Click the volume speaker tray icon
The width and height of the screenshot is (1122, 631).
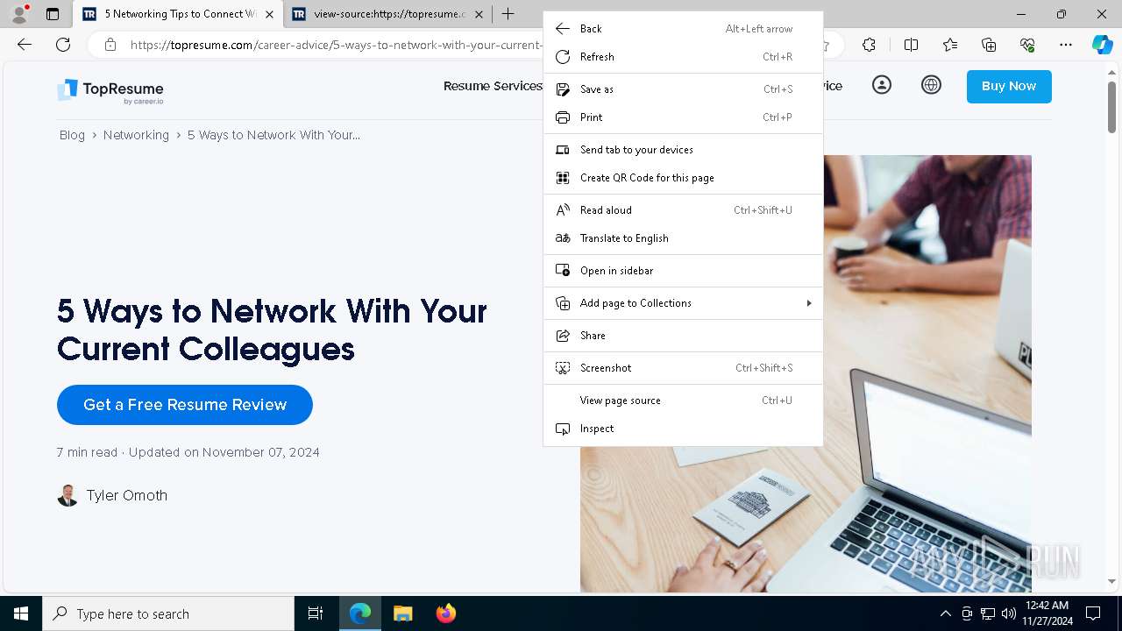[x=1009, y=613]
